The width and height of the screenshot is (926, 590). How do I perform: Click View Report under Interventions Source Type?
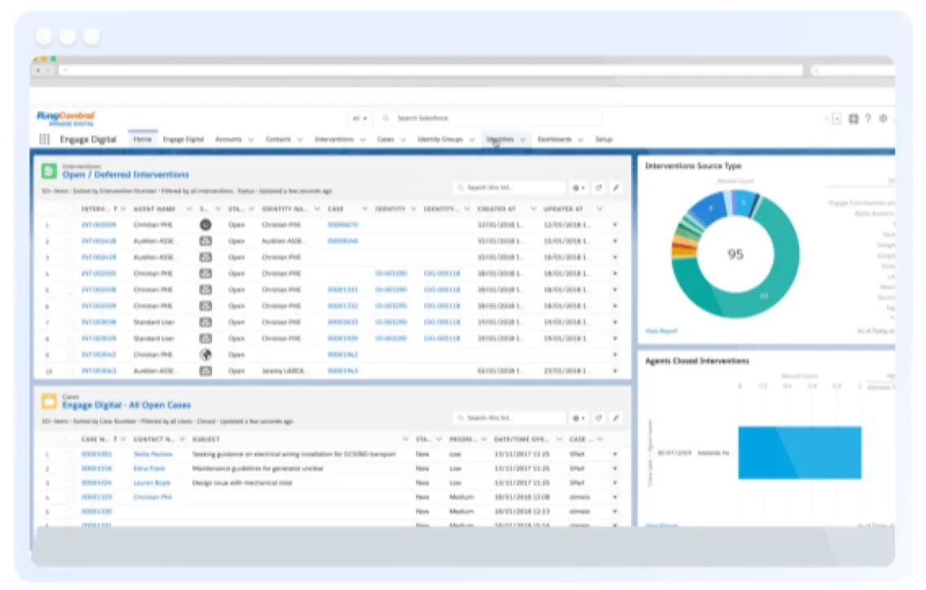tap(661, 331)
